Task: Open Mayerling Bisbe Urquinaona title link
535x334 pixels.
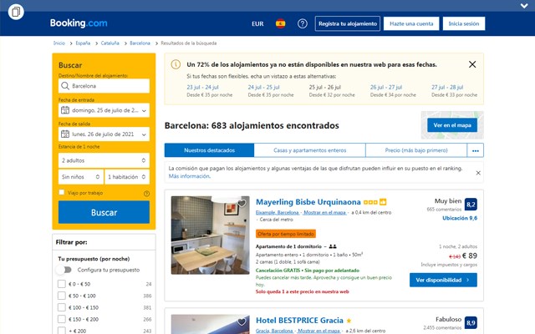Action: point(308,202)
